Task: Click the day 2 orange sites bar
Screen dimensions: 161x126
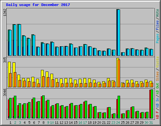Action: click(15, 80)
